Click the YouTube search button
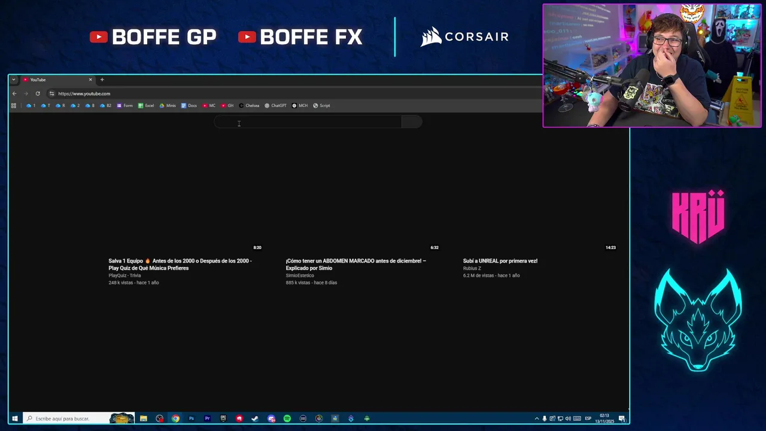Viewport: 766px width, 431px height. 412,122
